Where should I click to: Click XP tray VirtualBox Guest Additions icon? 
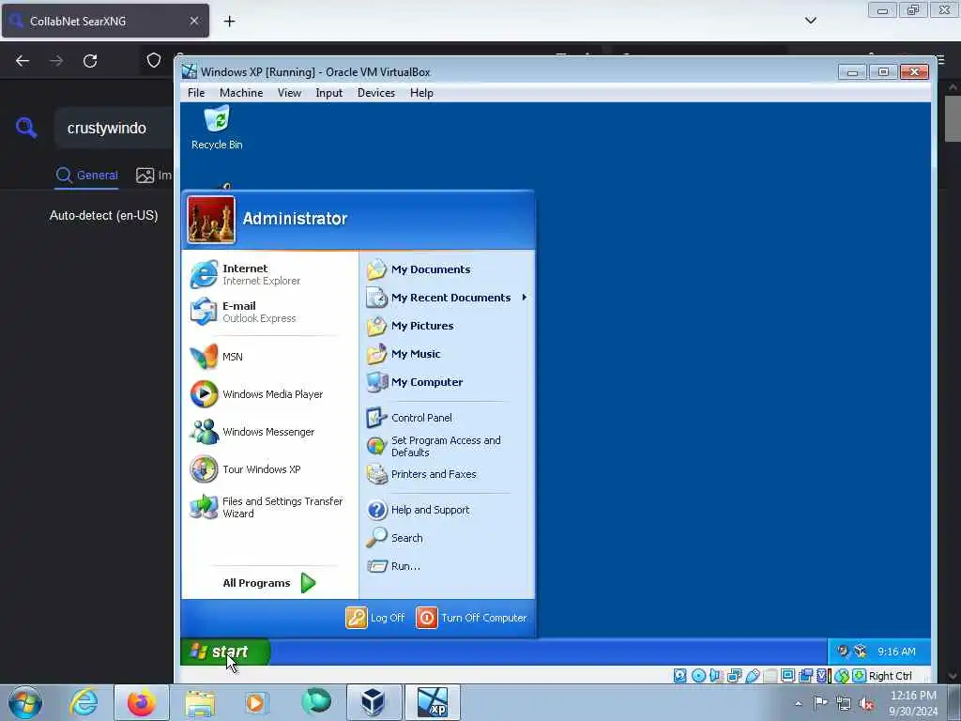point(861,652)
